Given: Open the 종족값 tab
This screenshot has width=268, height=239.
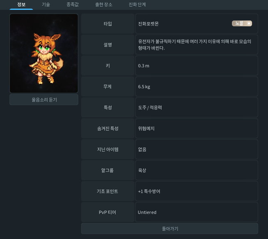Looking at the screenshot, I should (x=74, y=5).
